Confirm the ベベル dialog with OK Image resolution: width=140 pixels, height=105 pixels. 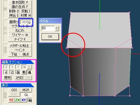[x=50, y=37]
